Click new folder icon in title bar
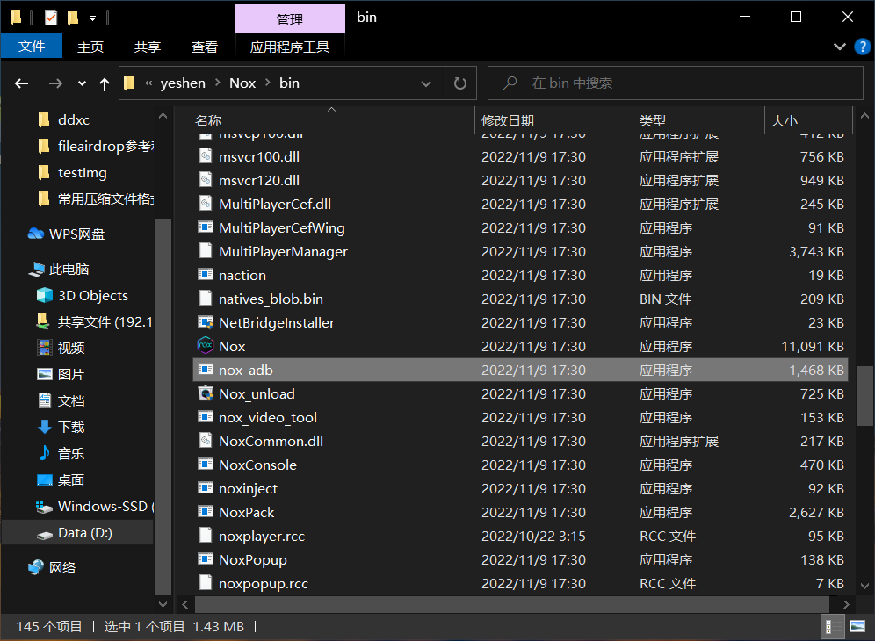Image resolution: width=875 pixels, height=641 pixels. coord(73,18)
